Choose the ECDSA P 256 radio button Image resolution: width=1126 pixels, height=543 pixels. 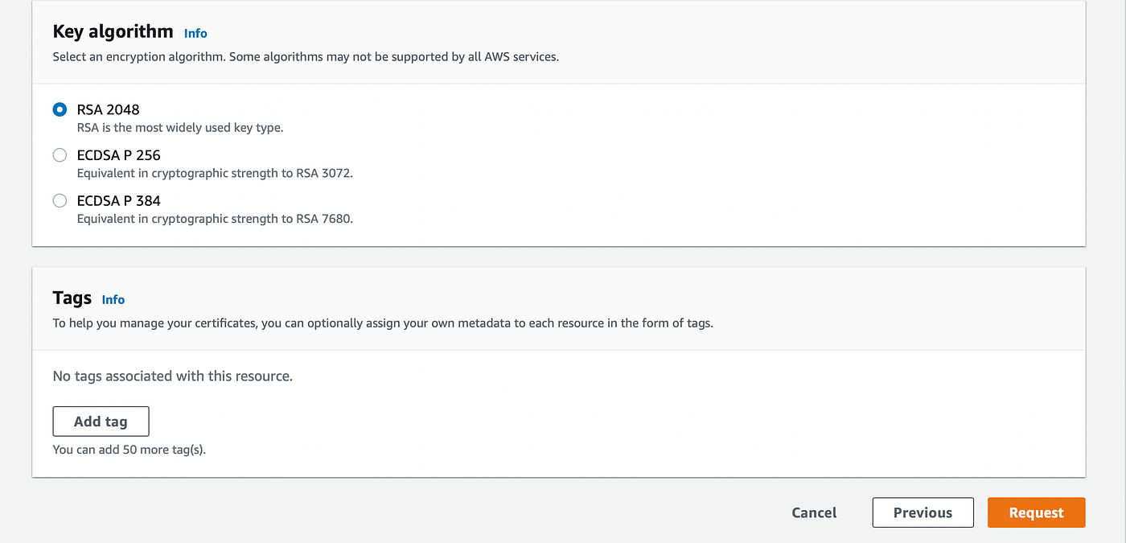click(60, 155)
